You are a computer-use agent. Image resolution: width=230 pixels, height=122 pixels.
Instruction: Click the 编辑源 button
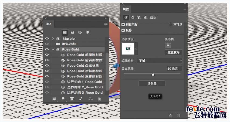point(152,83)
